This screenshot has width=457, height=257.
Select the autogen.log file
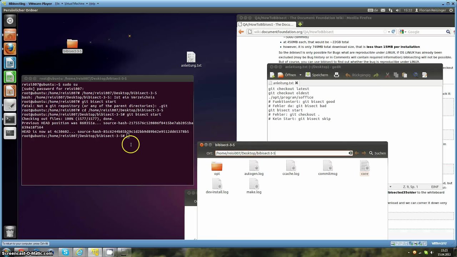tap(254, 168)
